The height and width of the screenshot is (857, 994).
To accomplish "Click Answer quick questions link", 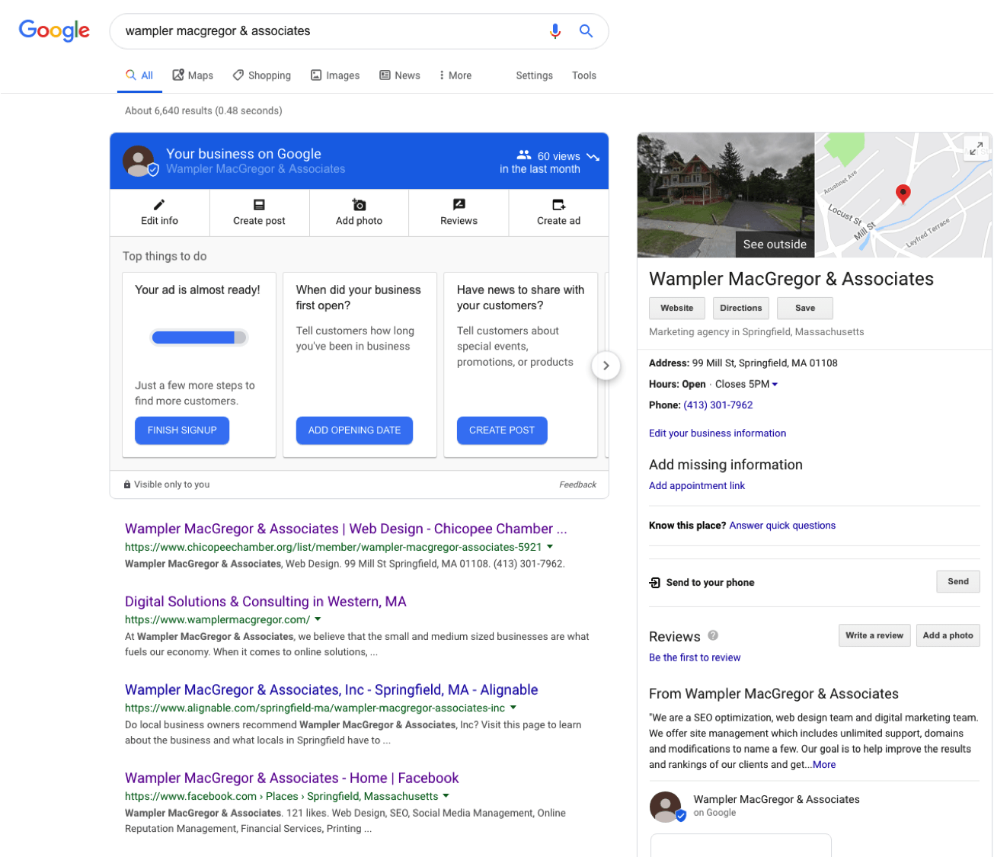I will pos(782,525).
